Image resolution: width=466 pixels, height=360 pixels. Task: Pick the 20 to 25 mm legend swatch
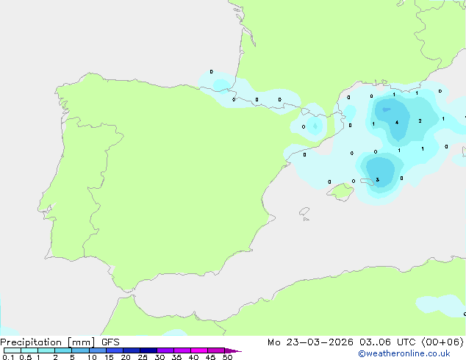pyautogui.click(x=132, y=350)
